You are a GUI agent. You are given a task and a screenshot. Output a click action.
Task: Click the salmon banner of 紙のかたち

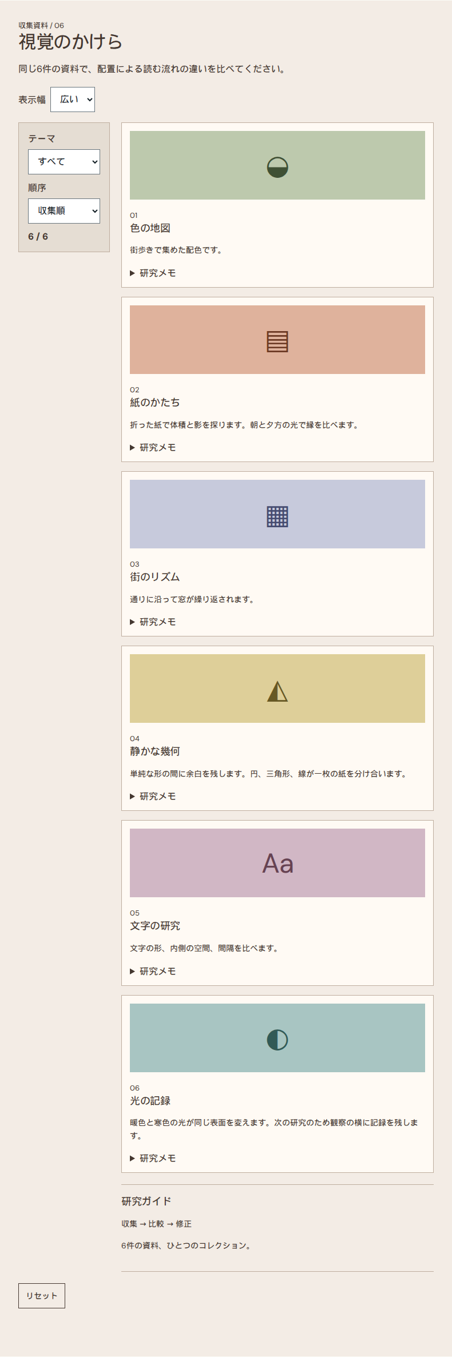point(277,340)
